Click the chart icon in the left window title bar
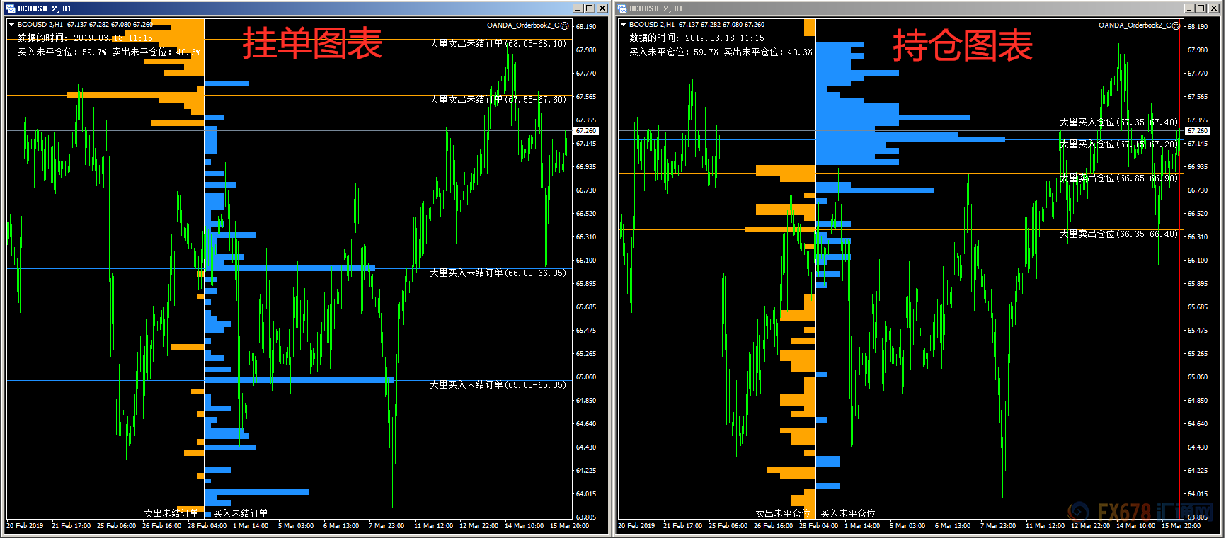The image size is (1226, 538). (x=11, y=8)
